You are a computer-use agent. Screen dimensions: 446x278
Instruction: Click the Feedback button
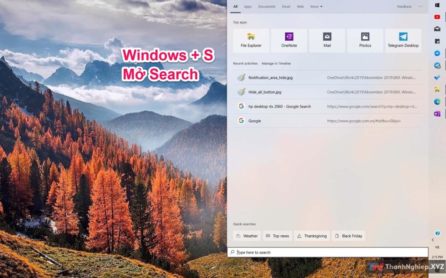[404, 7]
